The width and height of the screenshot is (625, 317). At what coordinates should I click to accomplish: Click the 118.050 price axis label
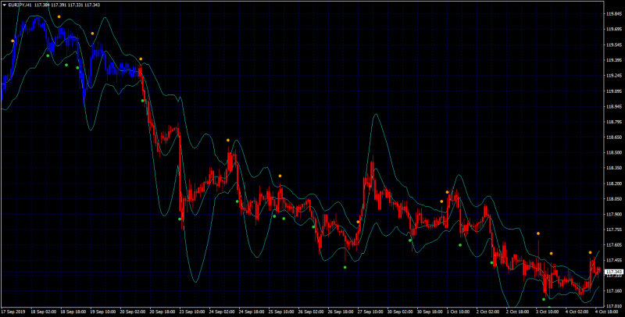pyautogui.click(x=613, y=199)
